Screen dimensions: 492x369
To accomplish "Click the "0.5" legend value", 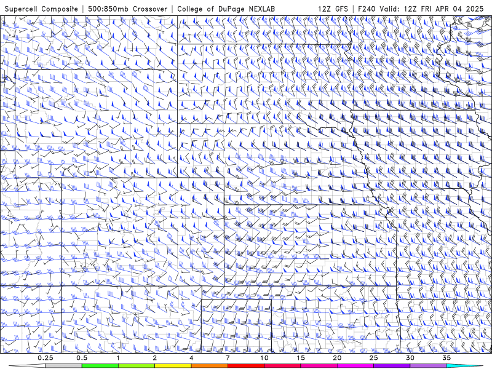I will tap(82, 358).
